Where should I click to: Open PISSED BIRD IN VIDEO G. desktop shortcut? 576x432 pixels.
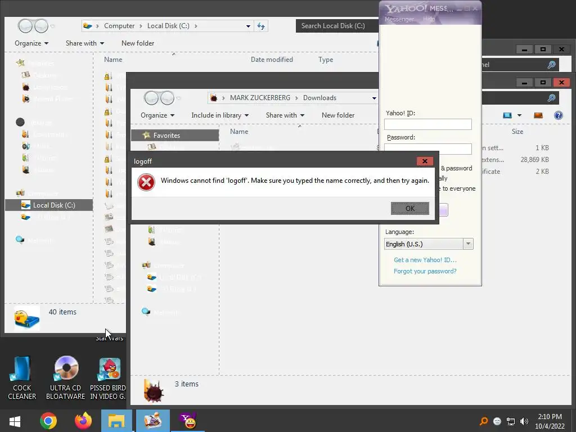pyautogui.click(x=108, y=377)
